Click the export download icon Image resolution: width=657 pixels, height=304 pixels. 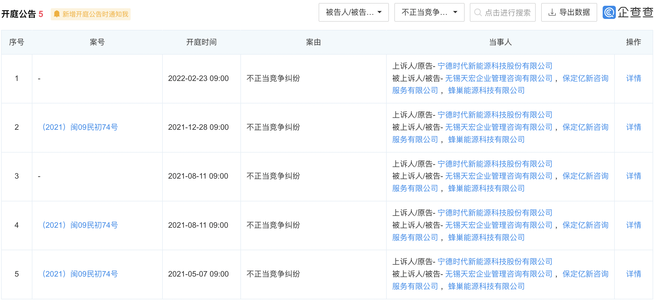pos(552,12)
